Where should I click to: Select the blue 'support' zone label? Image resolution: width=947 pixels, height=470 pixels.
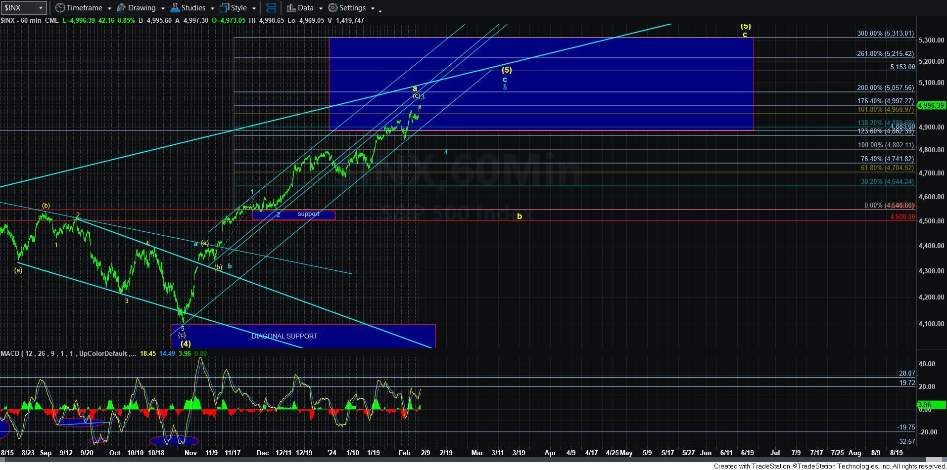(x=308, y=214)
